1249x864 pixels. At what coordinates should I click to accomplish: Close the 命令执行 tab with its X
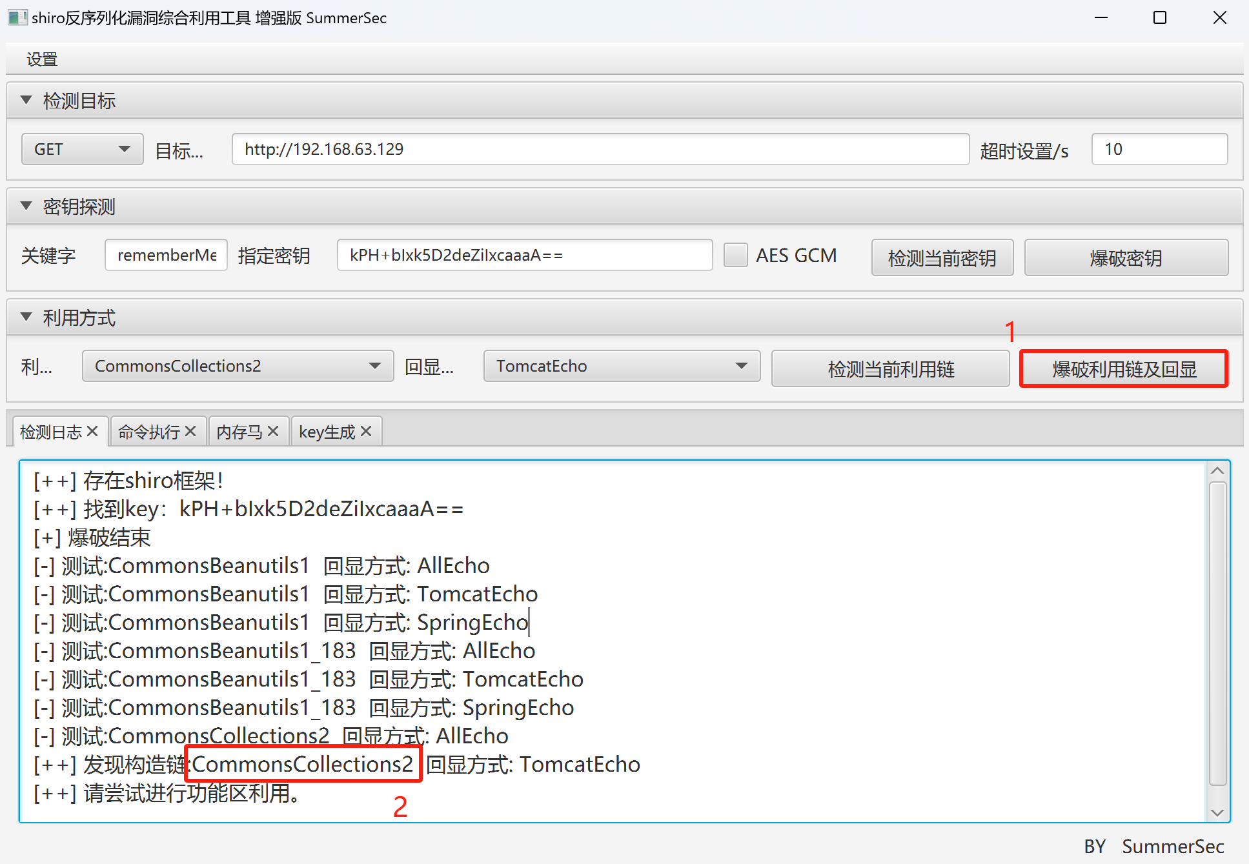(x=190, y=431)
